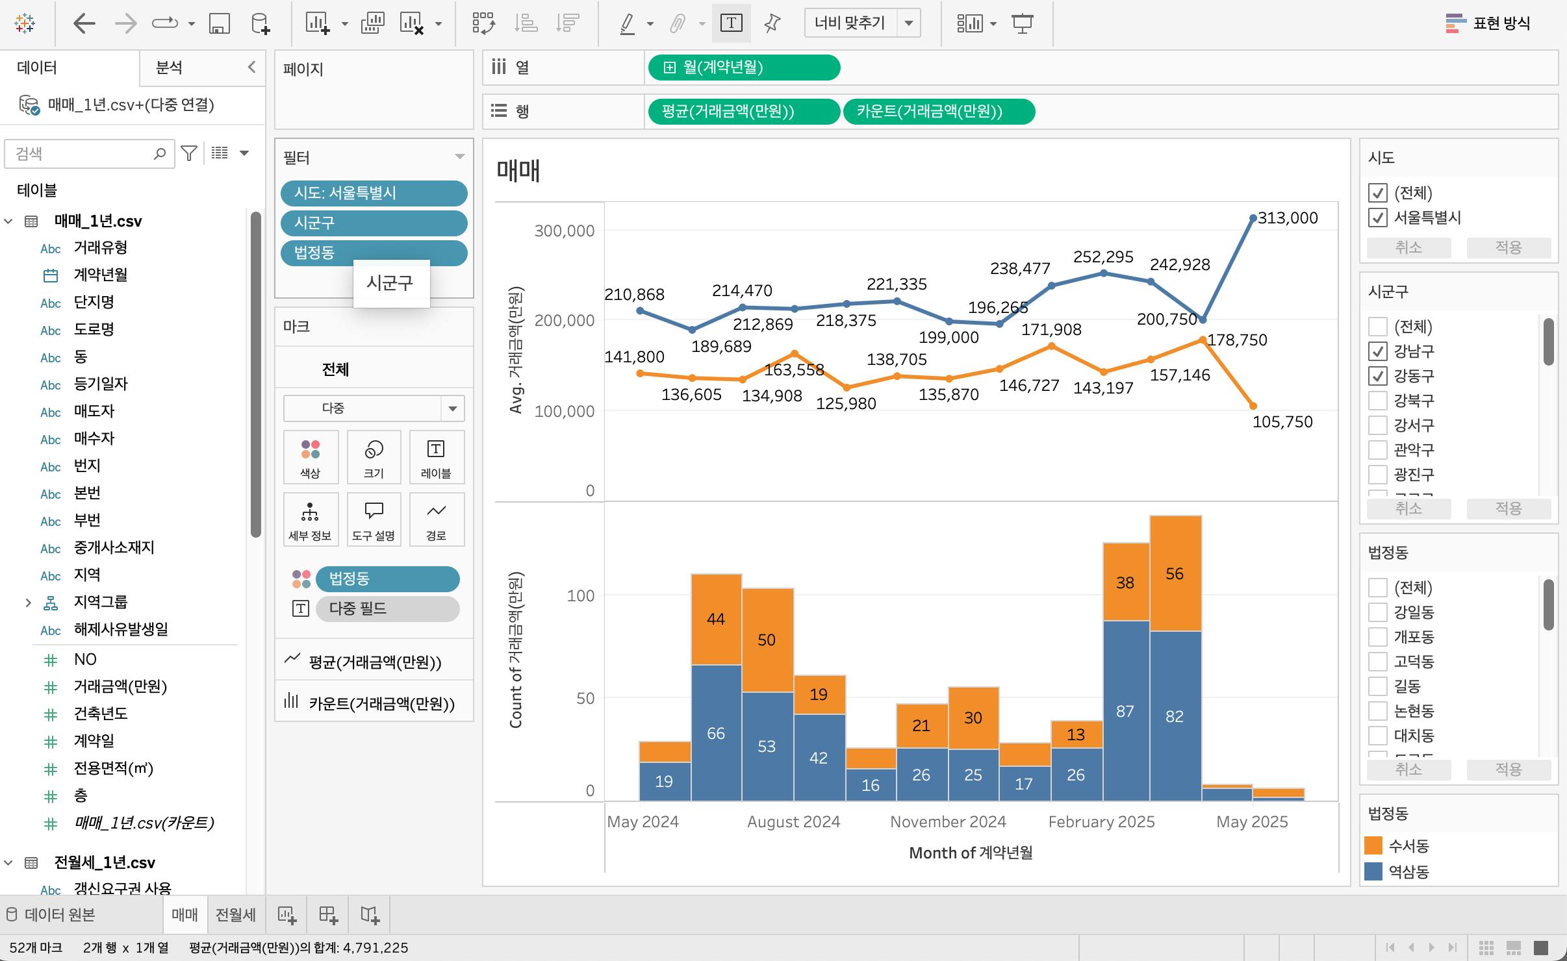The height and width of the screenshot is (961, 1567).
Task: Click the Tooltip (도구 설명) marks button
Action: pos(374,519)
